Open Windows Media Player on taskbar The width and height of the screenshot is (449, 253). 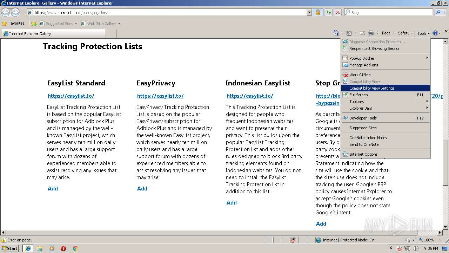click(x=52, y=248)
